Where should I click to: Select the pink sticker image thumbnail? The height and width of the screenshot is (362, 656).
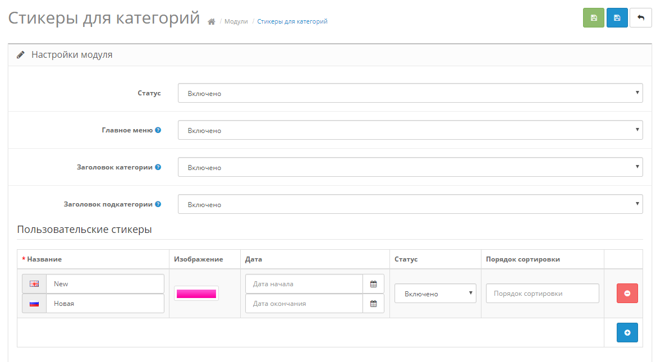click(x=196, y=294)
